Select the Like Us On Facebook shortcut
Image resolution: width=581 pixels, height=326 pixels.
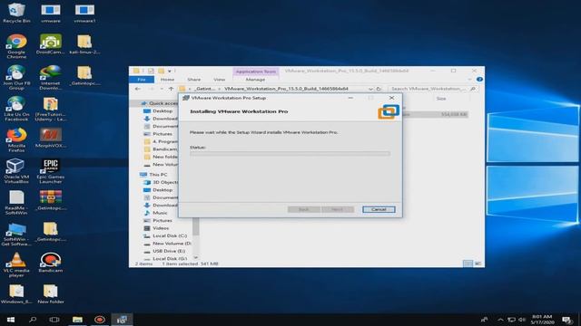click(16, 109)
